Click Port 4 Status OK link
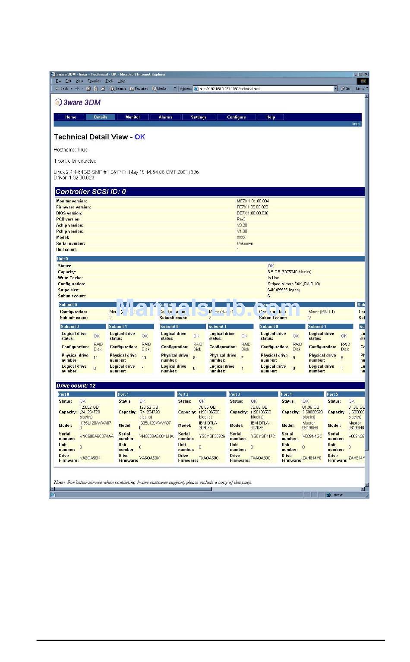410x662 pixels. pyautogui.click(x=306, y=401)
